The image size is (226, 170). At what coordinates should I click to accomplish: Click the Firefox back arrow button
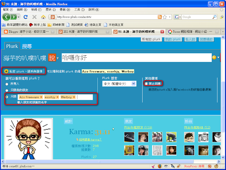click(6, 17)
